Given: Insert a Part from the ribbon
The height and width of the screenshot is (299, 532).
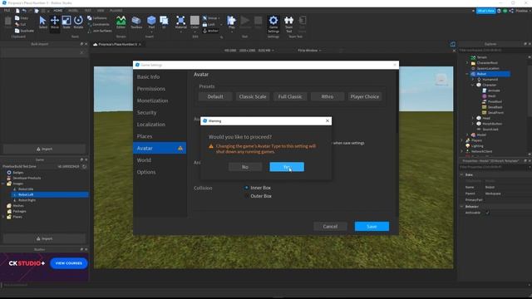Looking at the screenshot, I should click(151, 22).
